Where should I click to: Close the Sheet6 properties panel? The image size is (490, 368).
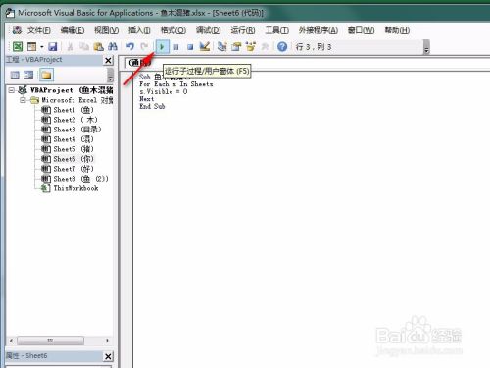[108, 356]
